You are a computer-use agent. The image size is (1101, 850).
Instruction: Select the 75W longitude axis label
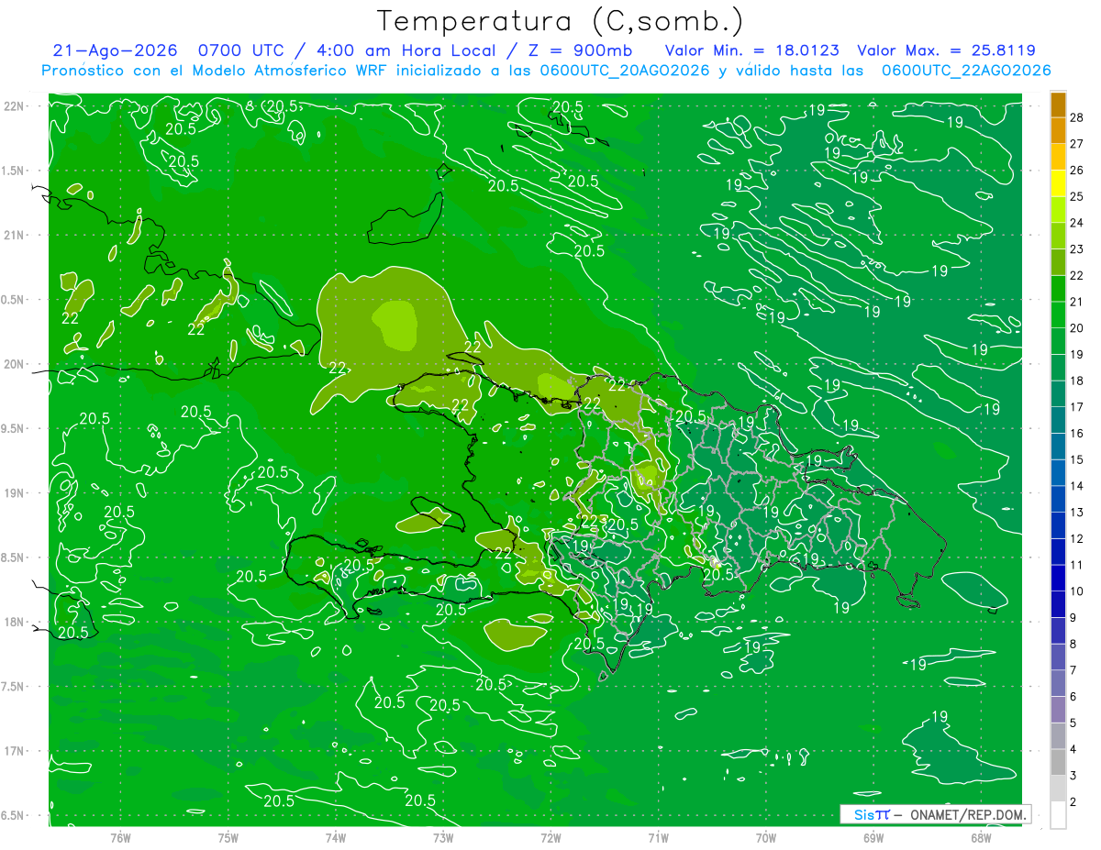click(228, 837)
